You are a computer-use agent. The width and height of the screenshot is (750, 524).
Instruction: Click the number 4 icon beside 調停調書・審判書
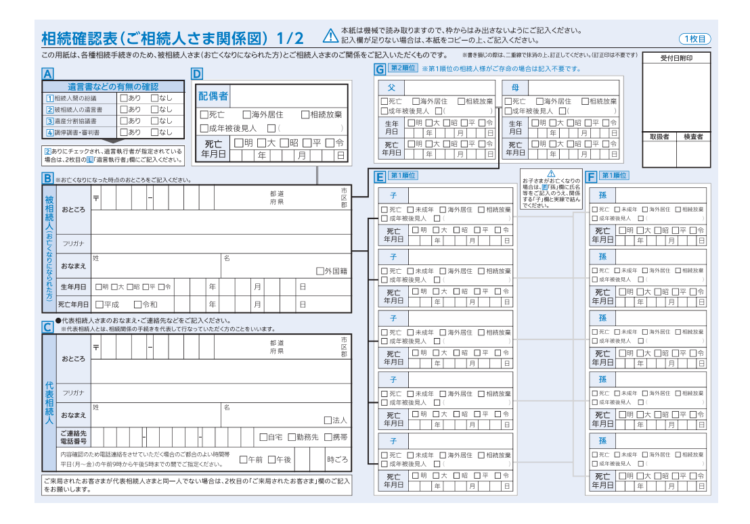pos(49,133)
